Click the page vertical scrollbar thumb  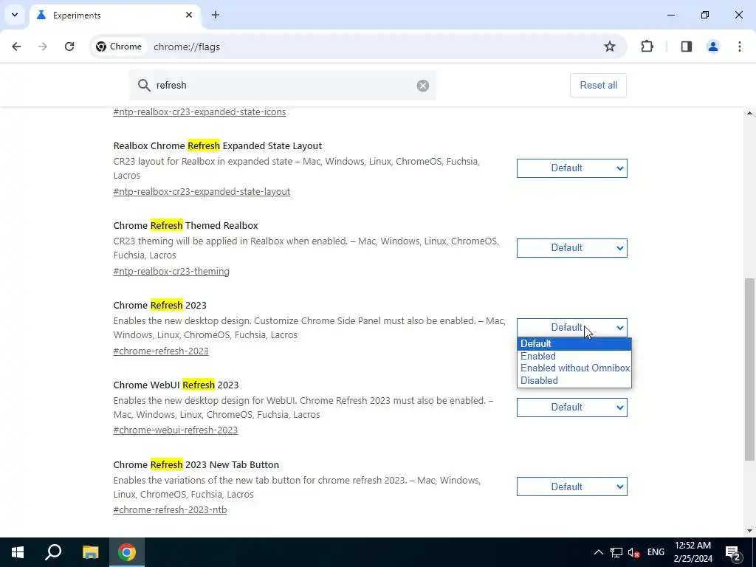[749, 369]
